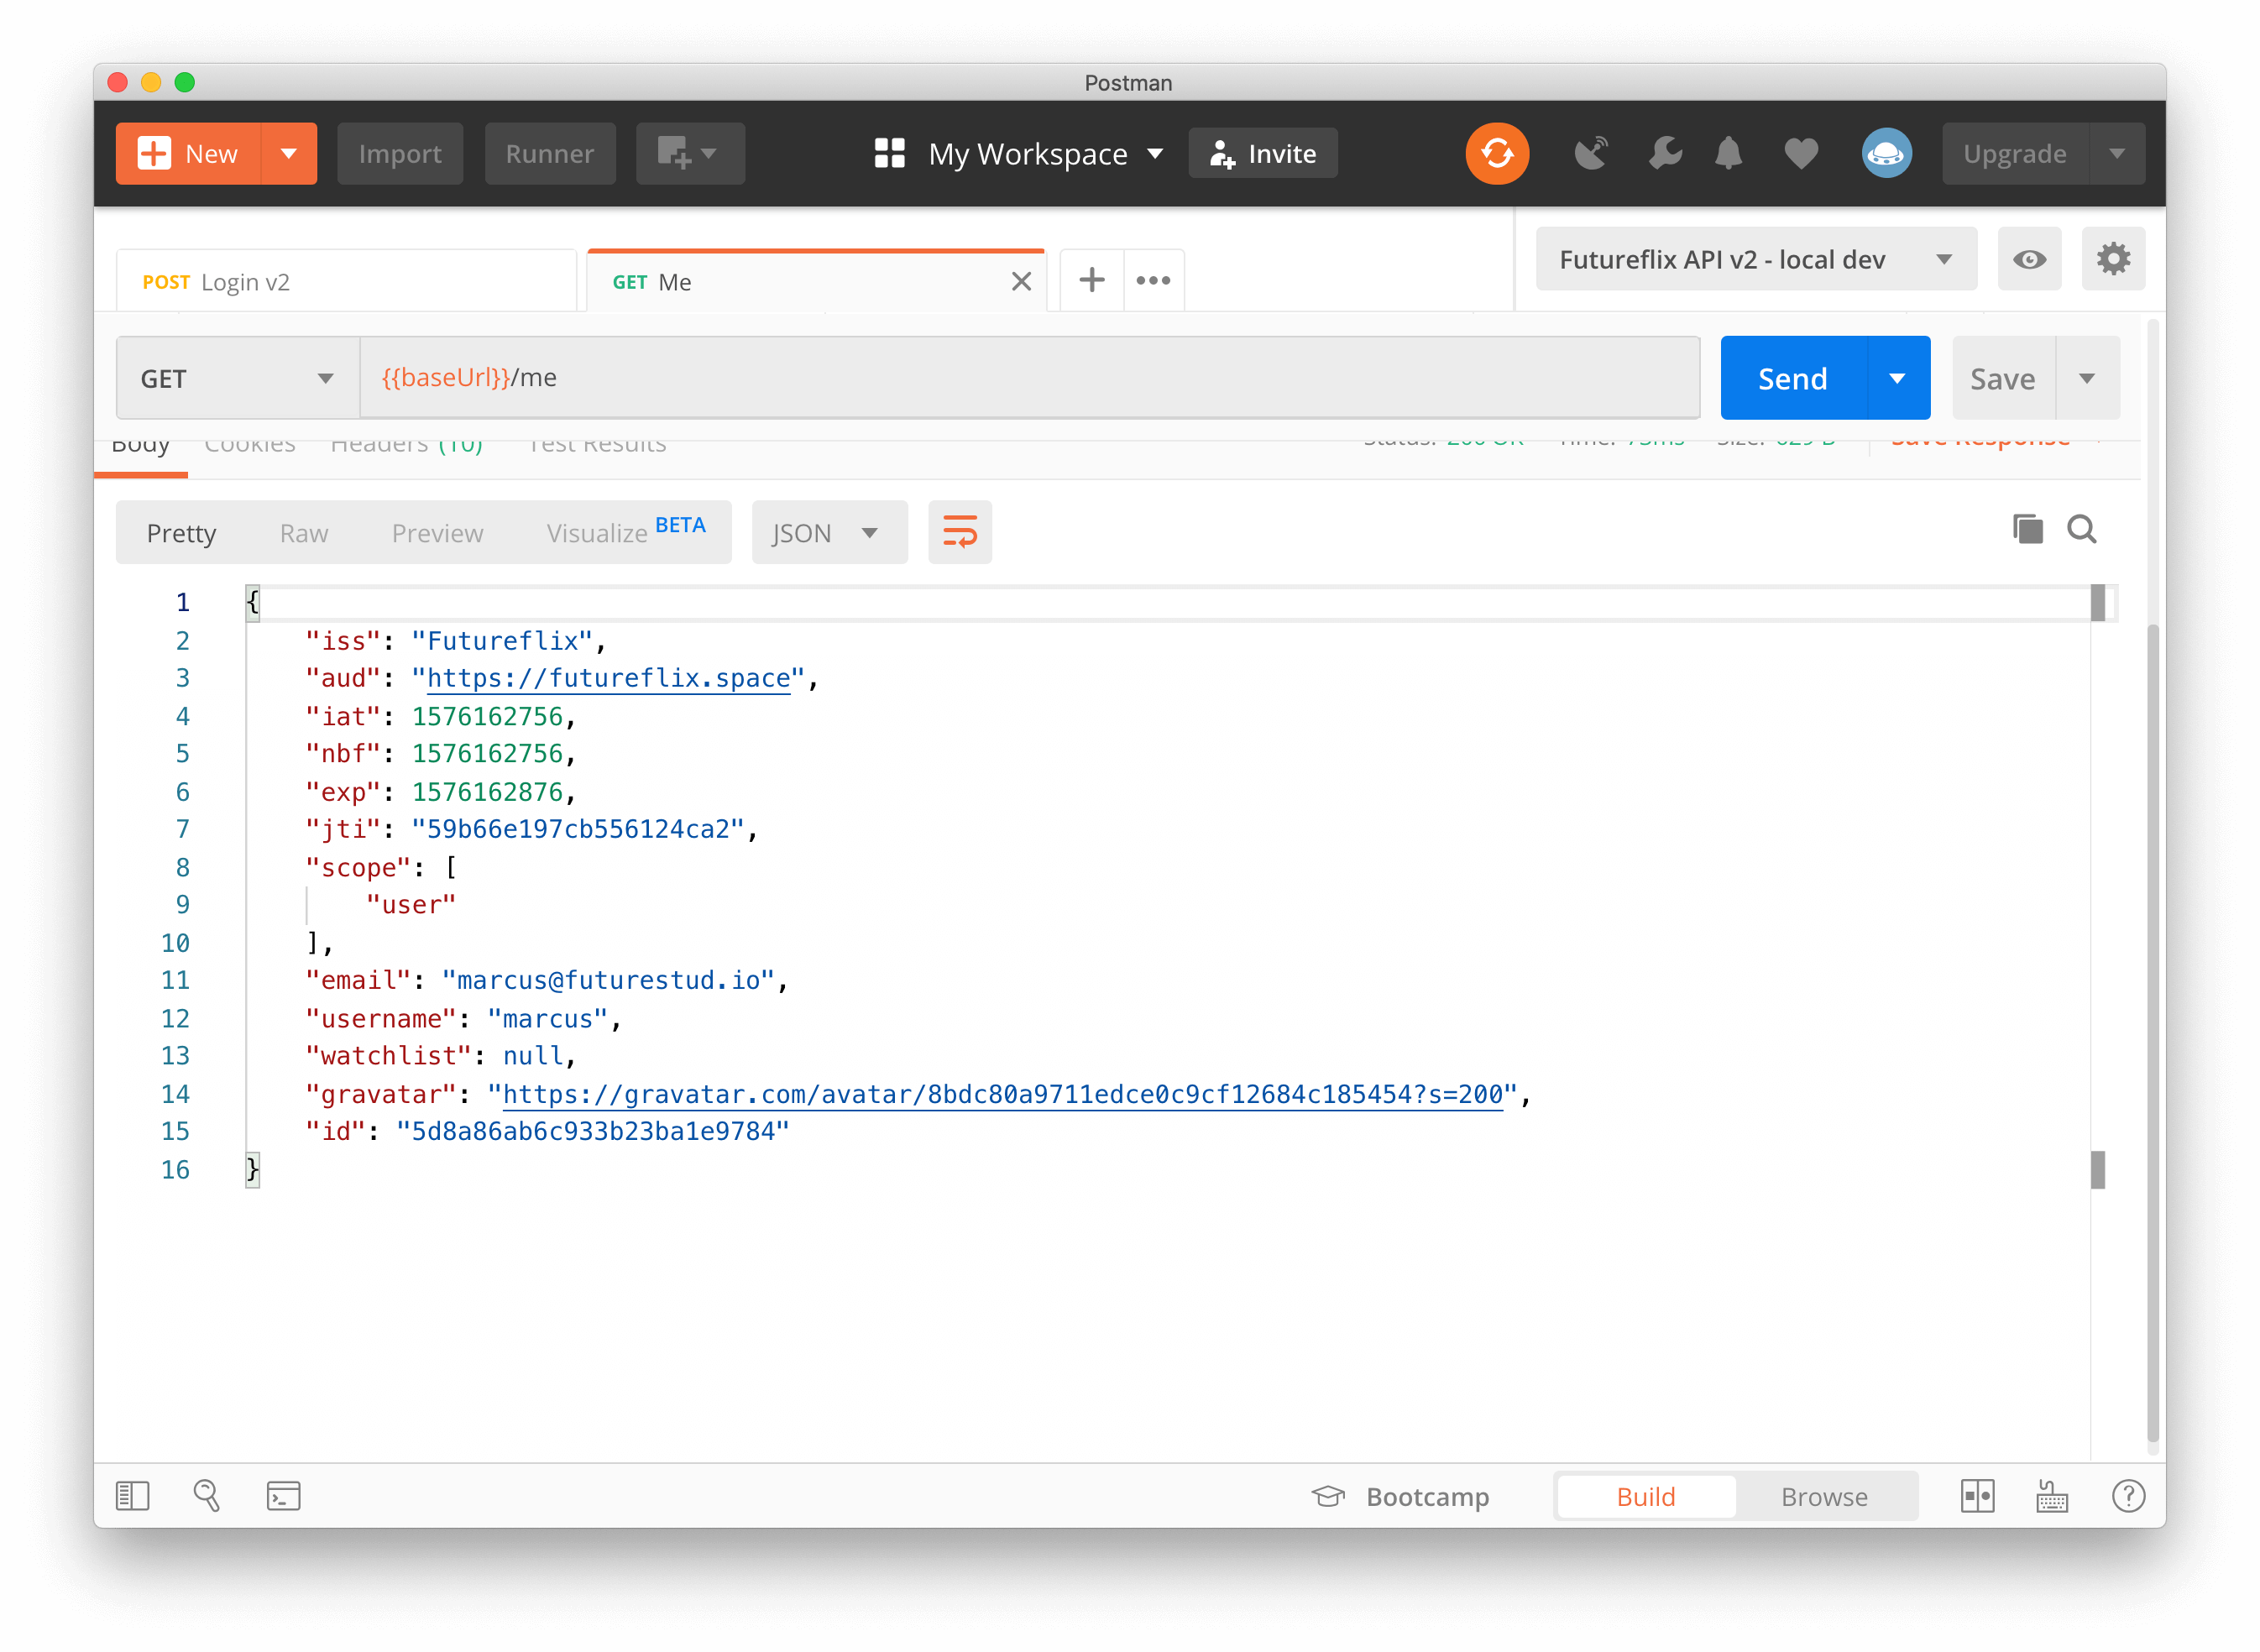The width and height of the screenshot is (2260, 1652).
Task: Expand the GET method dropdown
Action: pos(237,378)
